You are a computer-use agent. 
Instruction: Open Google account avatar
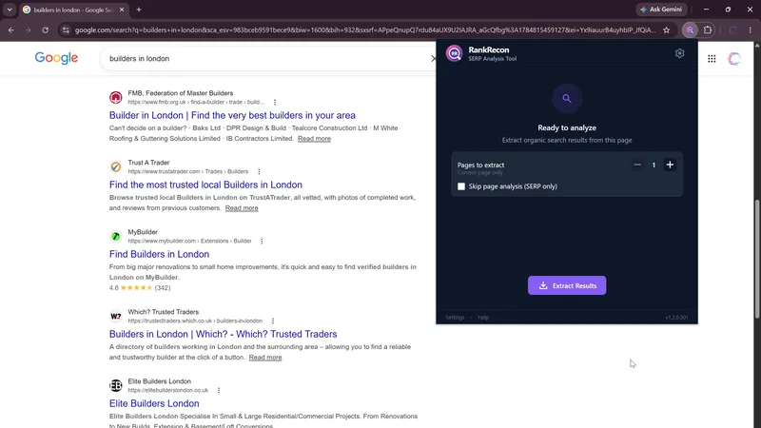(x=734, y=59)
